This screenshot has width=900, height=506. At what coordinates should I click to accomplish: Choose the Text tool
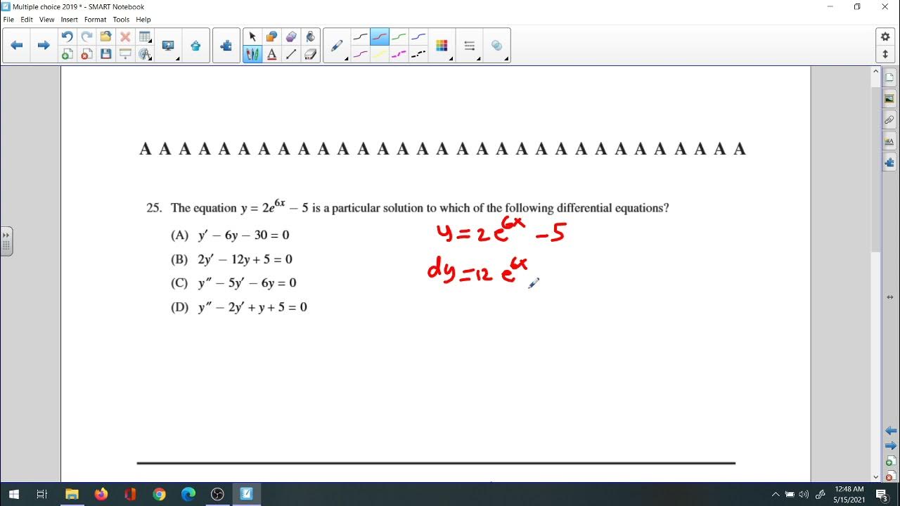tap(271, 54)
